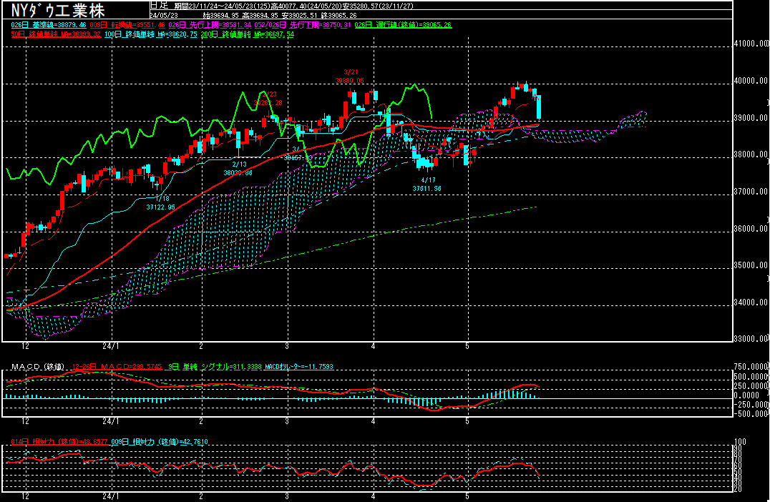
Task: Click the NYダウ工業株 chart title
Action: [x=58, y=10]
